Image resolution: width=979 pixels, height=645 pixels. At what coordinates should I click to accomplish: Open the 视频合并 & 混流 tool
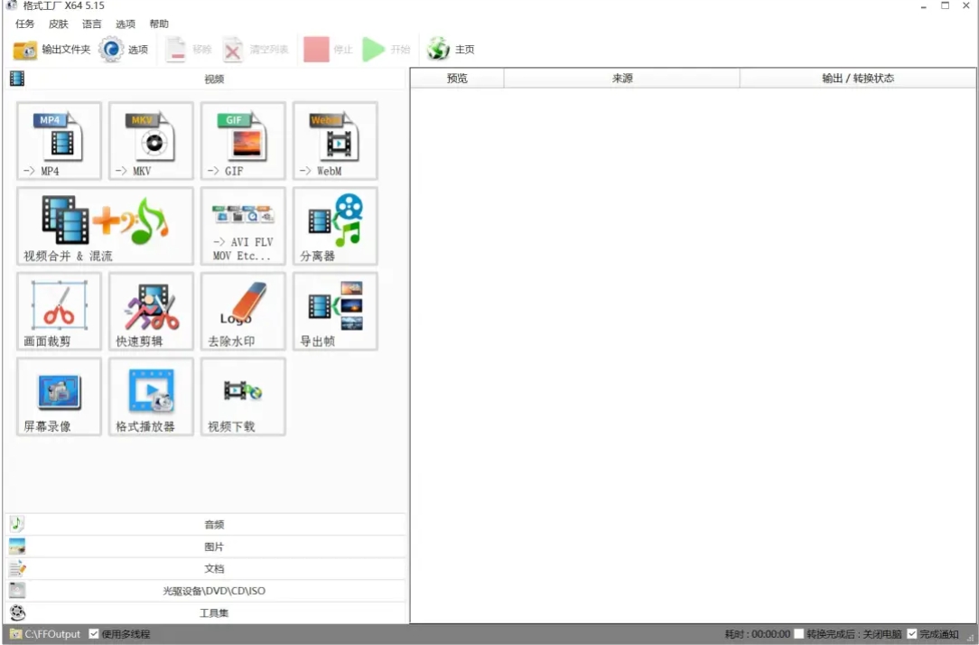tap(104, 226)
